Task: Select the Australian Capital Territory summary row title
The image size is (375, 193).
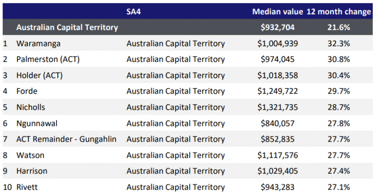Action: 67,27
